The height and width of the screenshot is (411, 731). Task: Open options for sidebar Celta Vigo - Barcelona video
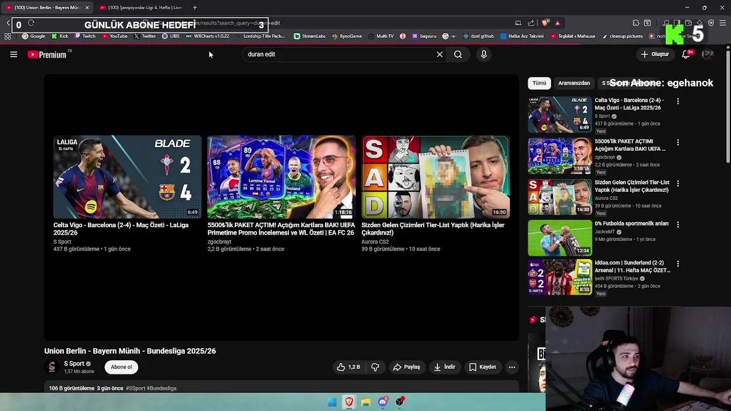coord(678,101)
